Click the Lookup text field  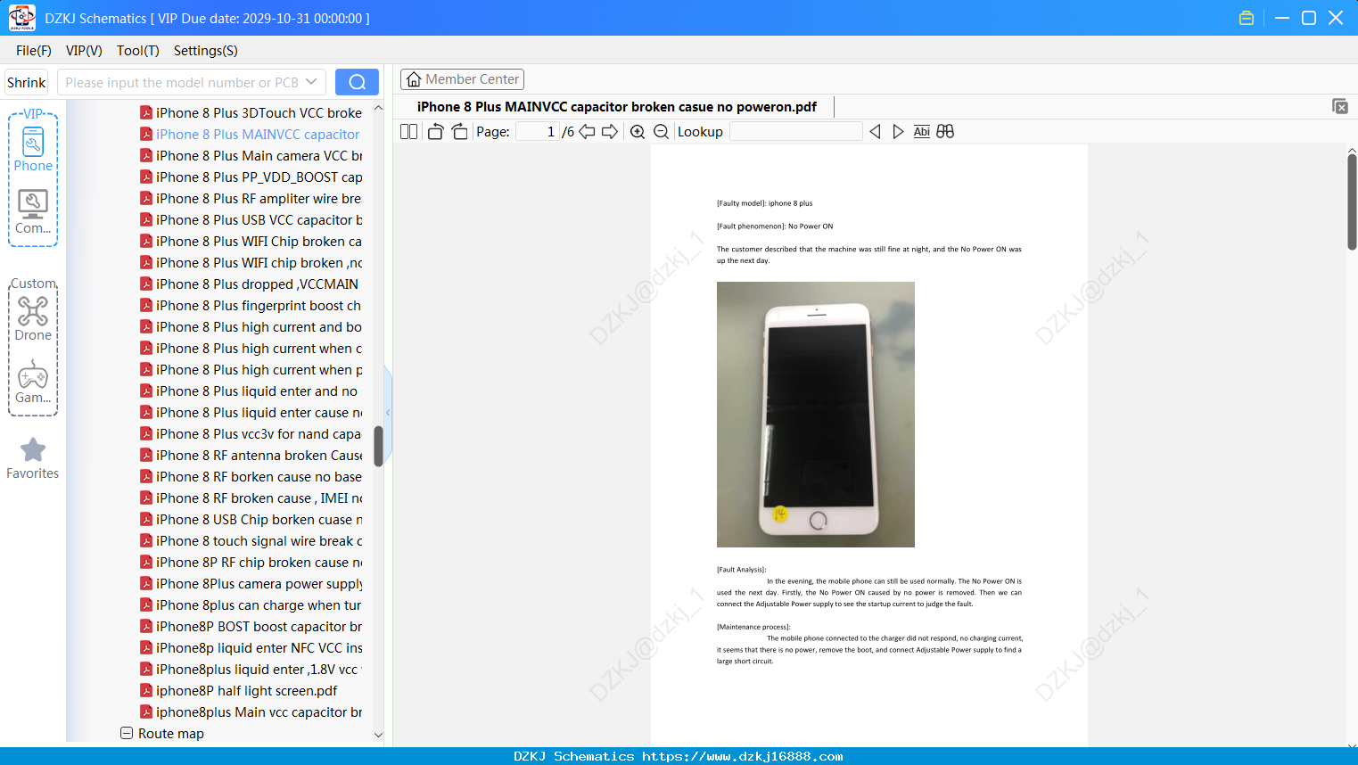coord(795,132)
